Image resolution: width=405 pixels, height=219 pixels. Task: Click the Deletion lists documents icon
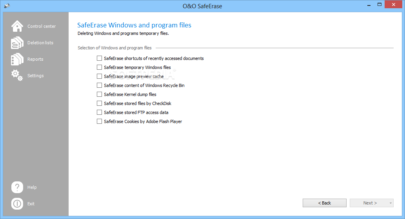point(17,43)
